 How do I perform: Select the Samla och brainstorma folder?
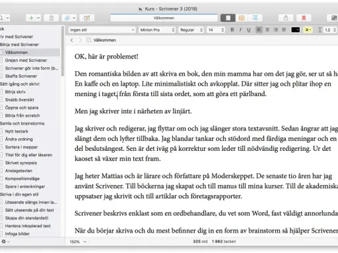pyautogui.click(x=22, y=123)
